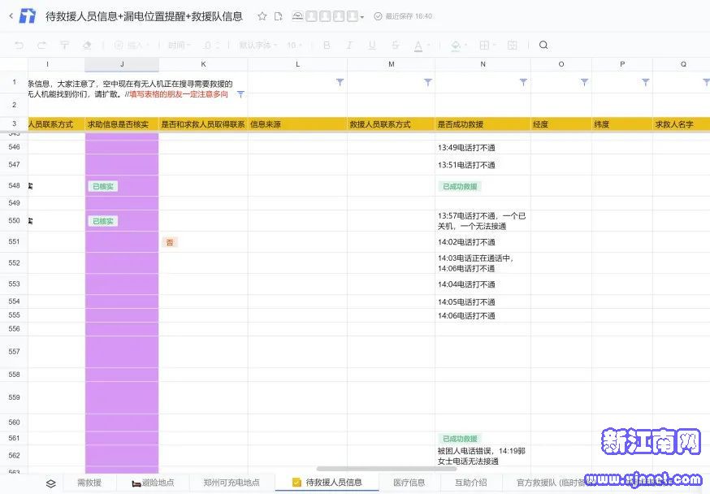710x494 pixels.
Task: Select the 求助信息是否核实 header cell
Action: [122, 124]
